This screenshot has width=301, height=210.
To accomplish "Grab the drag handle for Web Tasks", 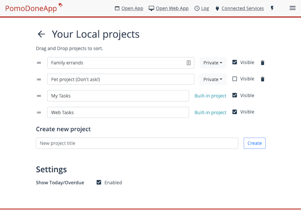I will point(39,112).
